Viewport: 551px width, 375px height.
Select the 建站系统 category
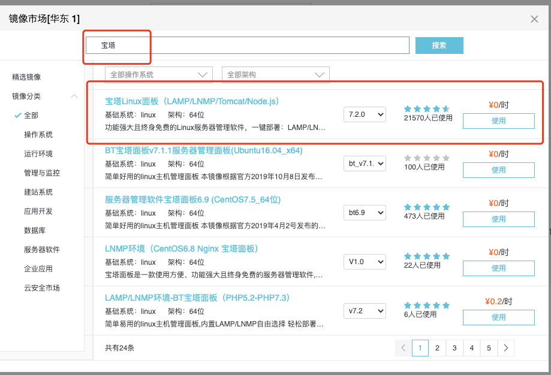tap(38, 192)
